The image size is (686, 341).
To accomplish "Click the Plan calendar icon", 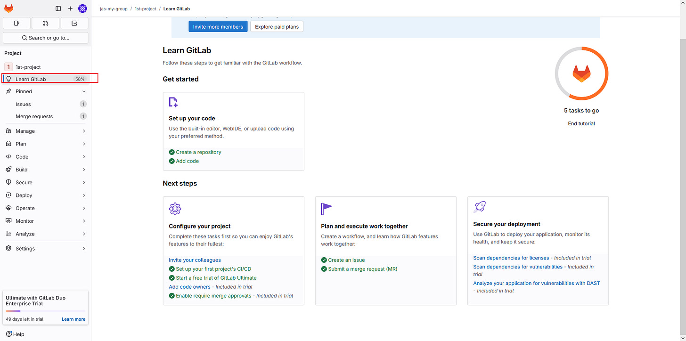I will pos(8,144).
